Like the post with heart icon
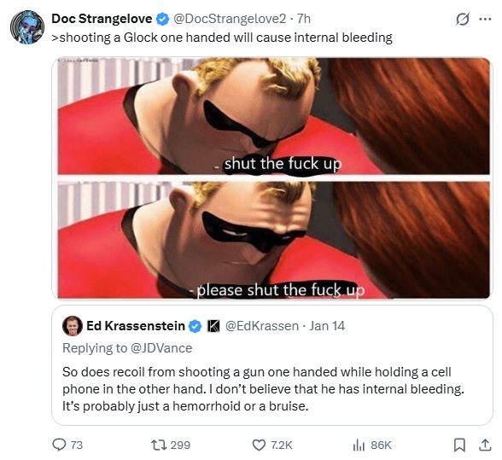The image size is (502, 460). [x=259, y=445]
